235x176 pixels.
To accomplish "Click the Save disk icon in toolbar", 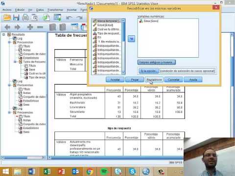I will 16,18.
